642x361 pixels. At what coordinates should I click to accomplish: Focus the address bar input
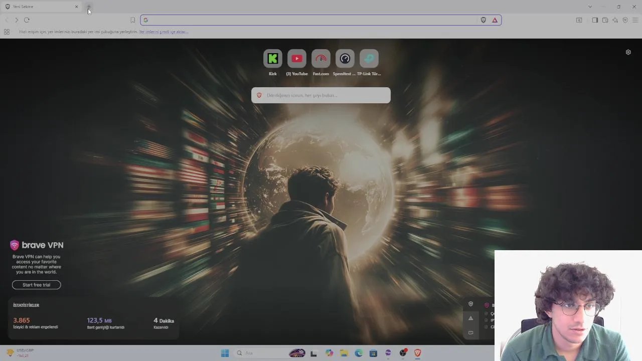click(x=321, y=20)
